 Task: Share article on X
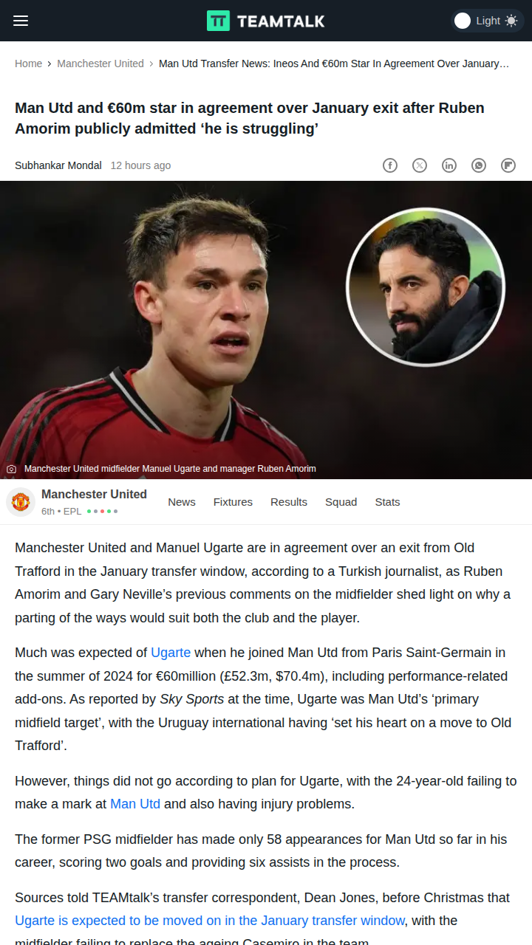420,165
